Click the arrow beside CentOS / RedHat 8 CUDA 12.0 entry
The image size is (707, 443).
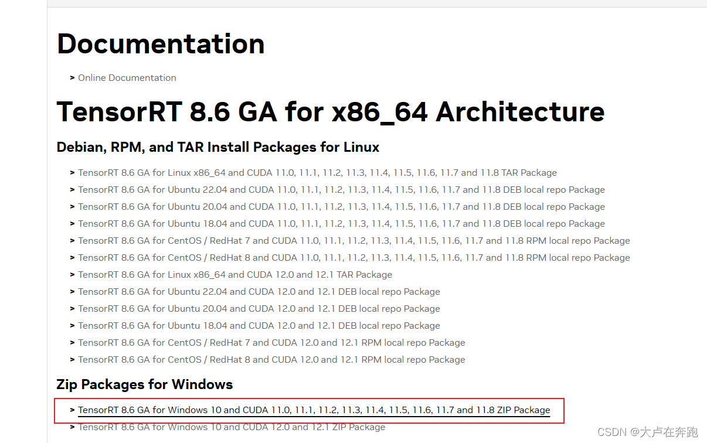72,359
